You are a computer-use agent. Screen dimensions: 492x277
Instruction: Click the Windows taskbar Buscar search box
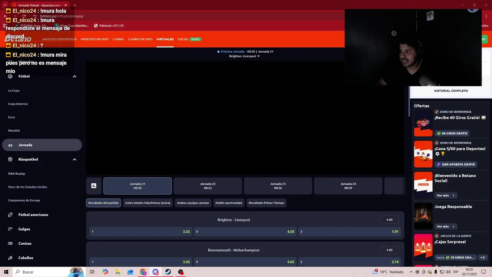coord(48,272)
